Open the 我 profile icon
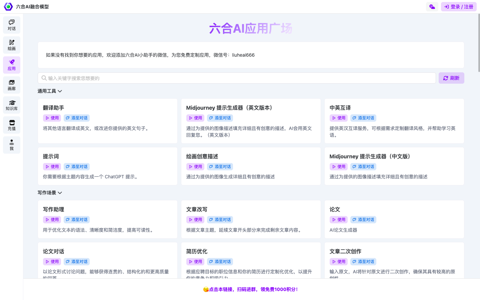This screenshot has width=480, height=300. pyautogui.click(x=12, y=145)
